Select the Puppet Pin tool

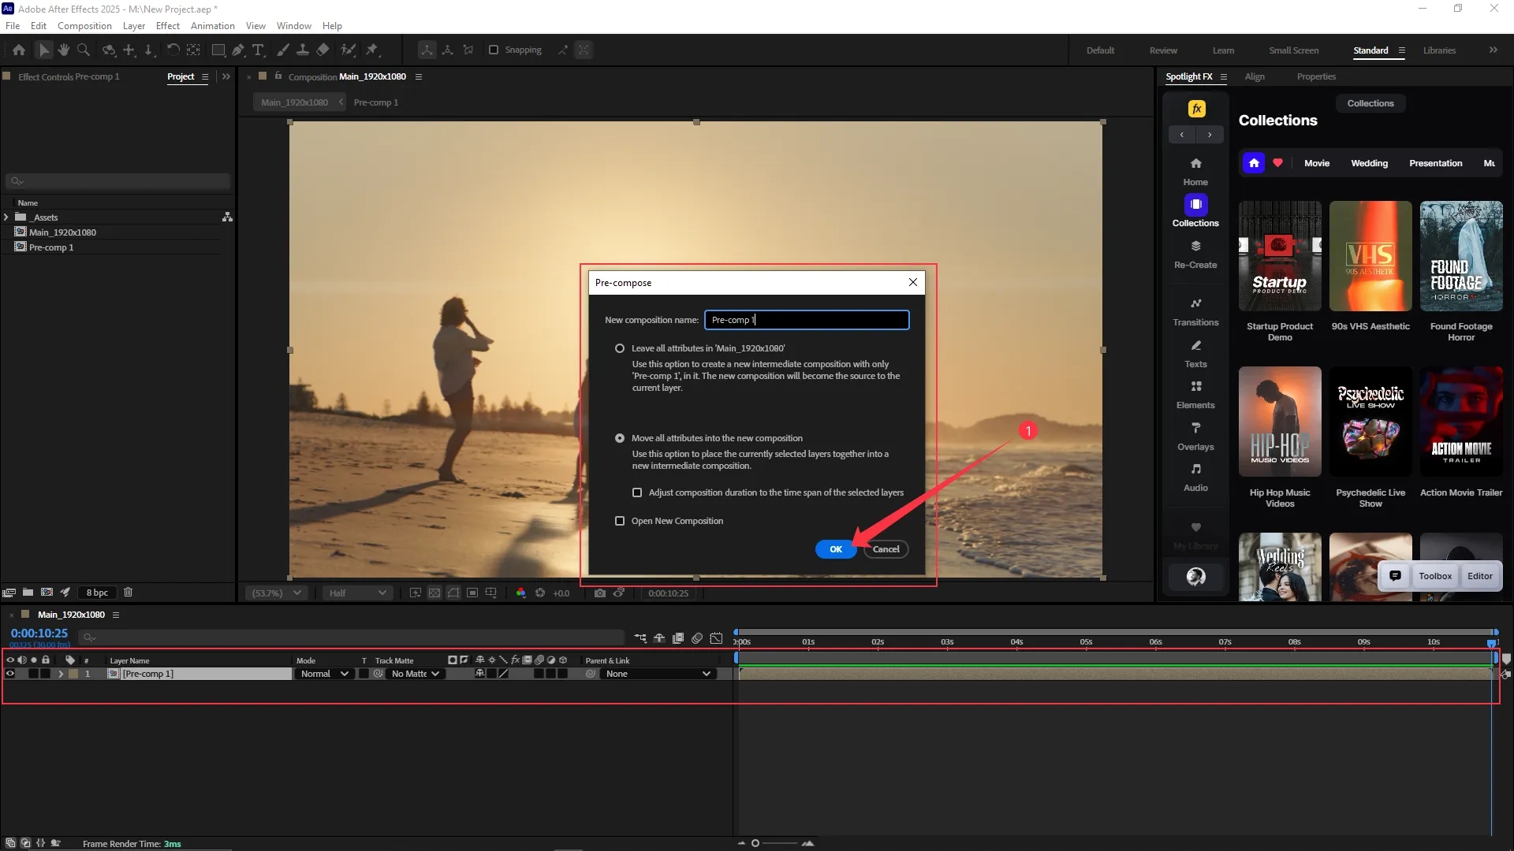click(x=372, y=50)
